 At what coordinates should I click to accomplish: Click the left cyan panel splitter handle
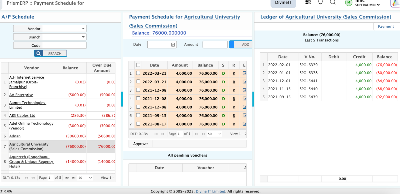coord(122,99)
